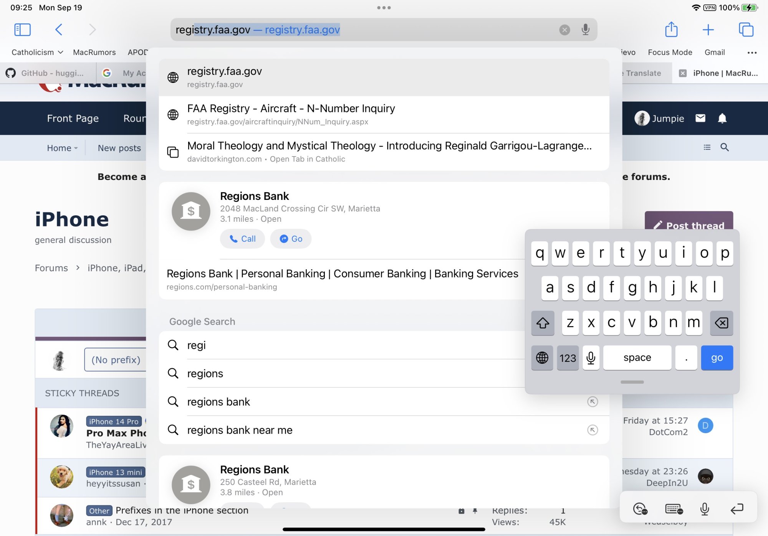
Task: Expand the Catholicism bookmarks folder
Action: [x=37, y=52]
